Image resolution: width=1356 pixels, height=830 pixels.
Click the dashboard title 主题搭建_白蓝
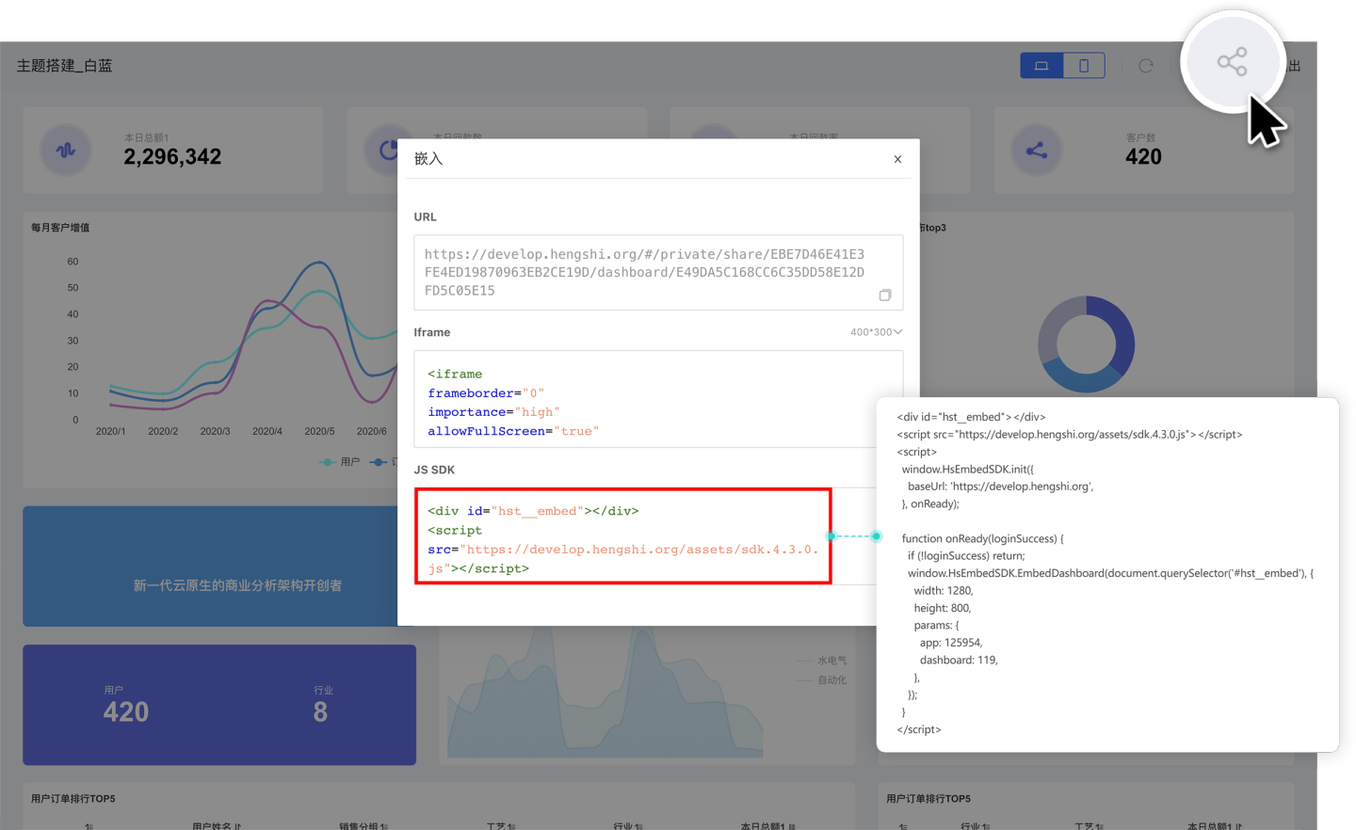(x=64, y=66)
